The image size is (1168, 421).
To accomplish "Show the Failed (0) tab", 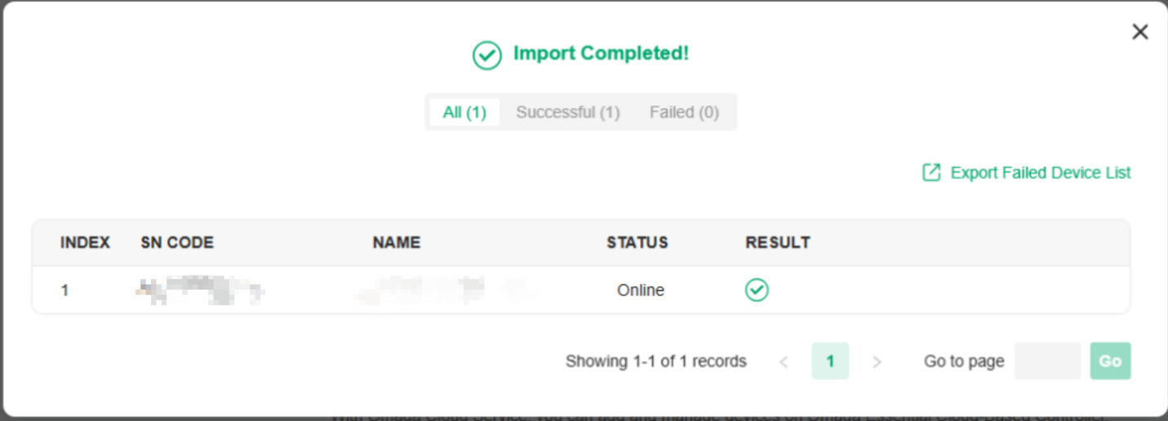I will 684,112.
